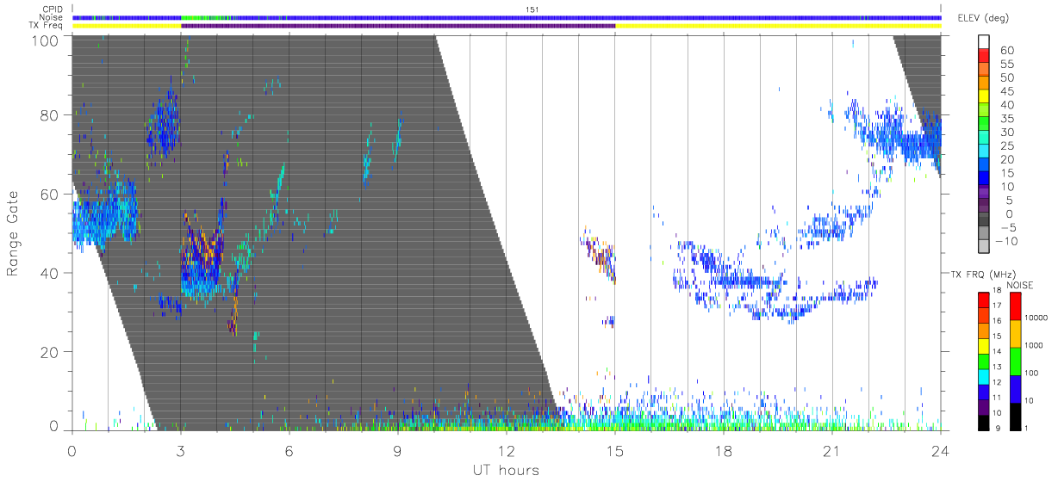Click the "50" label on the ELEV scale
Screen dimensions: 1058x488
pyautogui.click(x=1005, y=77)
